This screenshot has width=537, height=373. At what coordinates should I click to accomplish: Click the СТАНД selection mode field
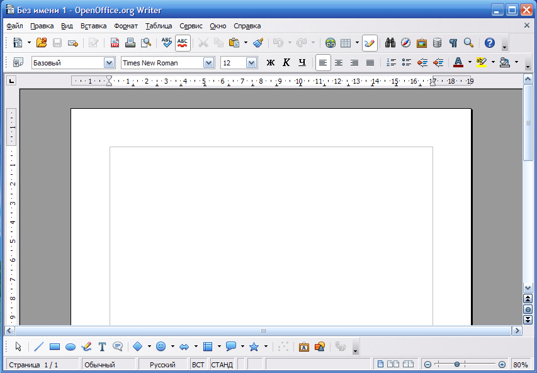[222, 365]
